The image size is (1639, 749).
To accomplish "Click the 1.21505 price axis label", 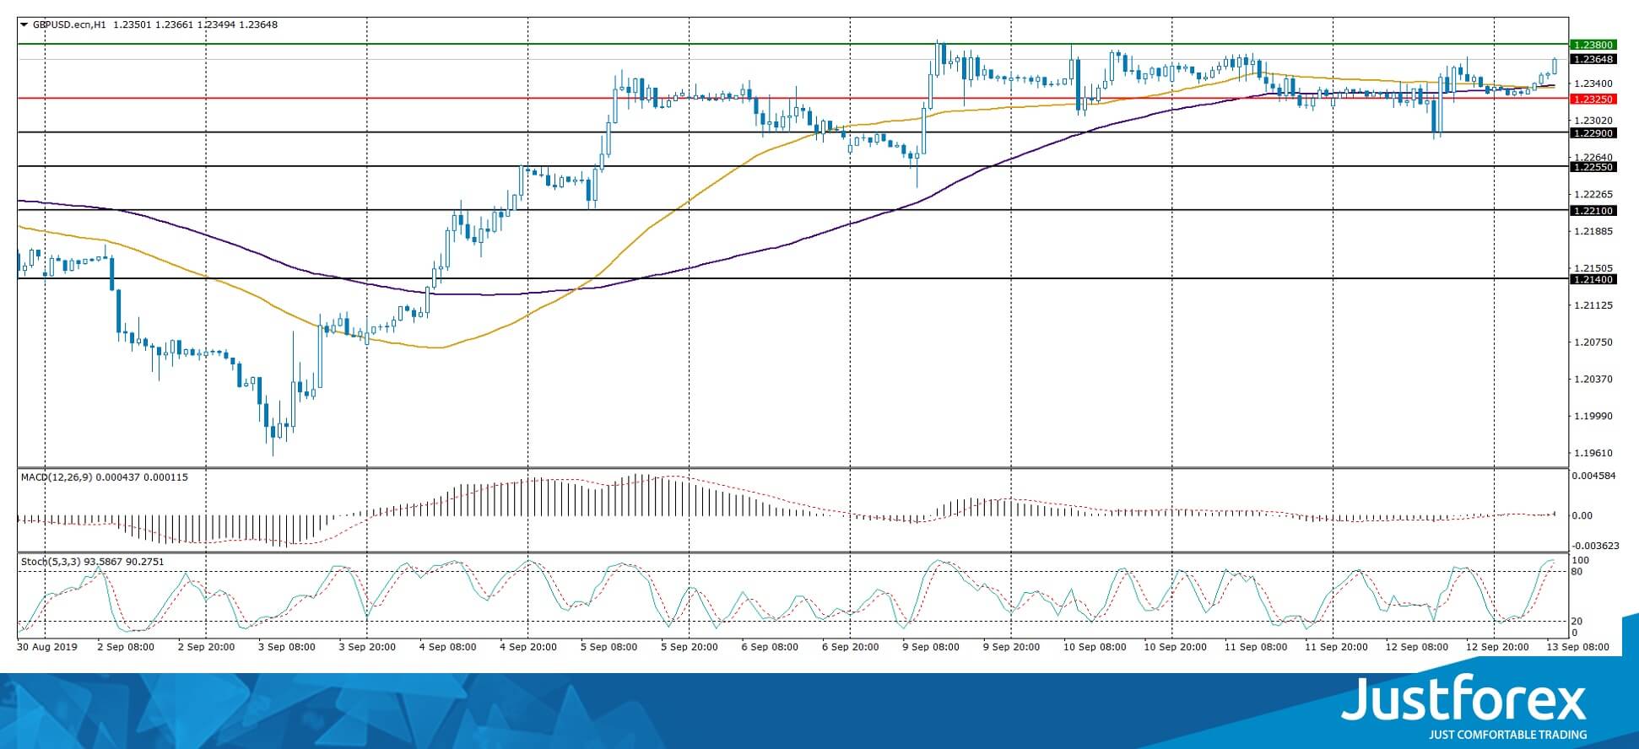I will tap(1593, 268).
